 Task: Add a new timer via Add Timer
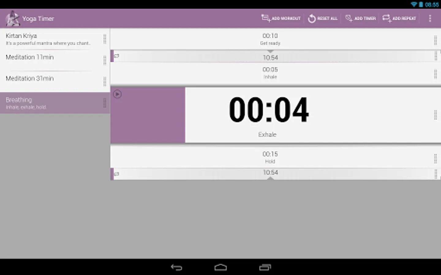pos(360,18)
